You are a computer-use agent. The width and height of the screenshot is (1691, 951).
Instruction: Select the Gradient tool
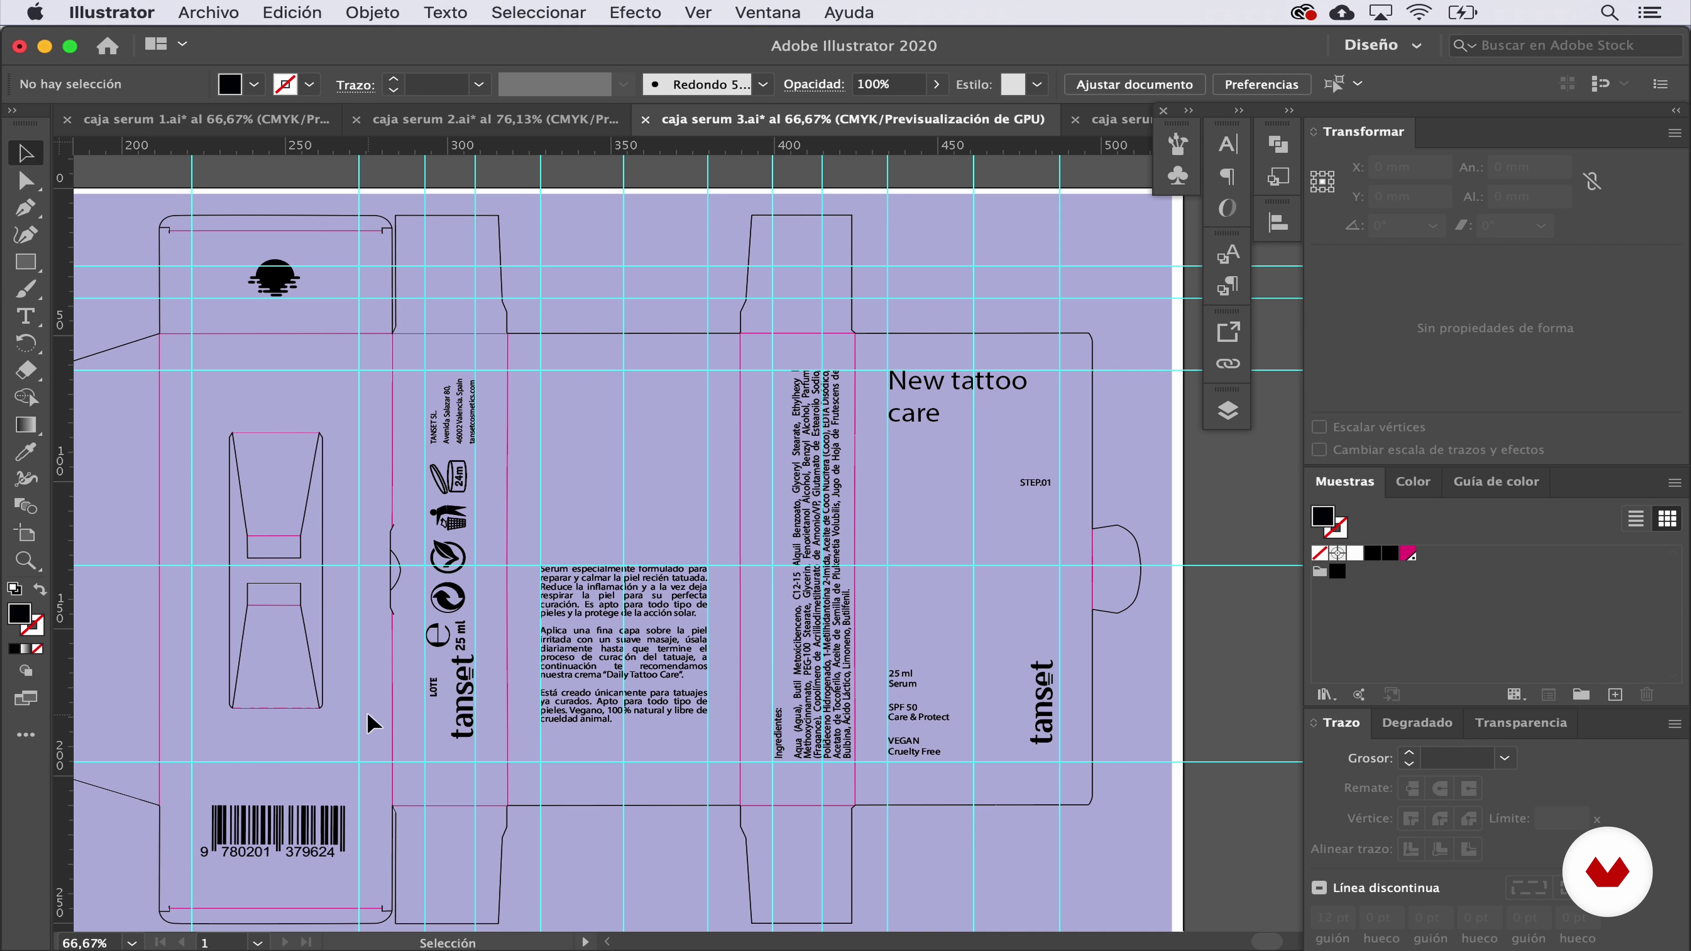pos(26,424)
